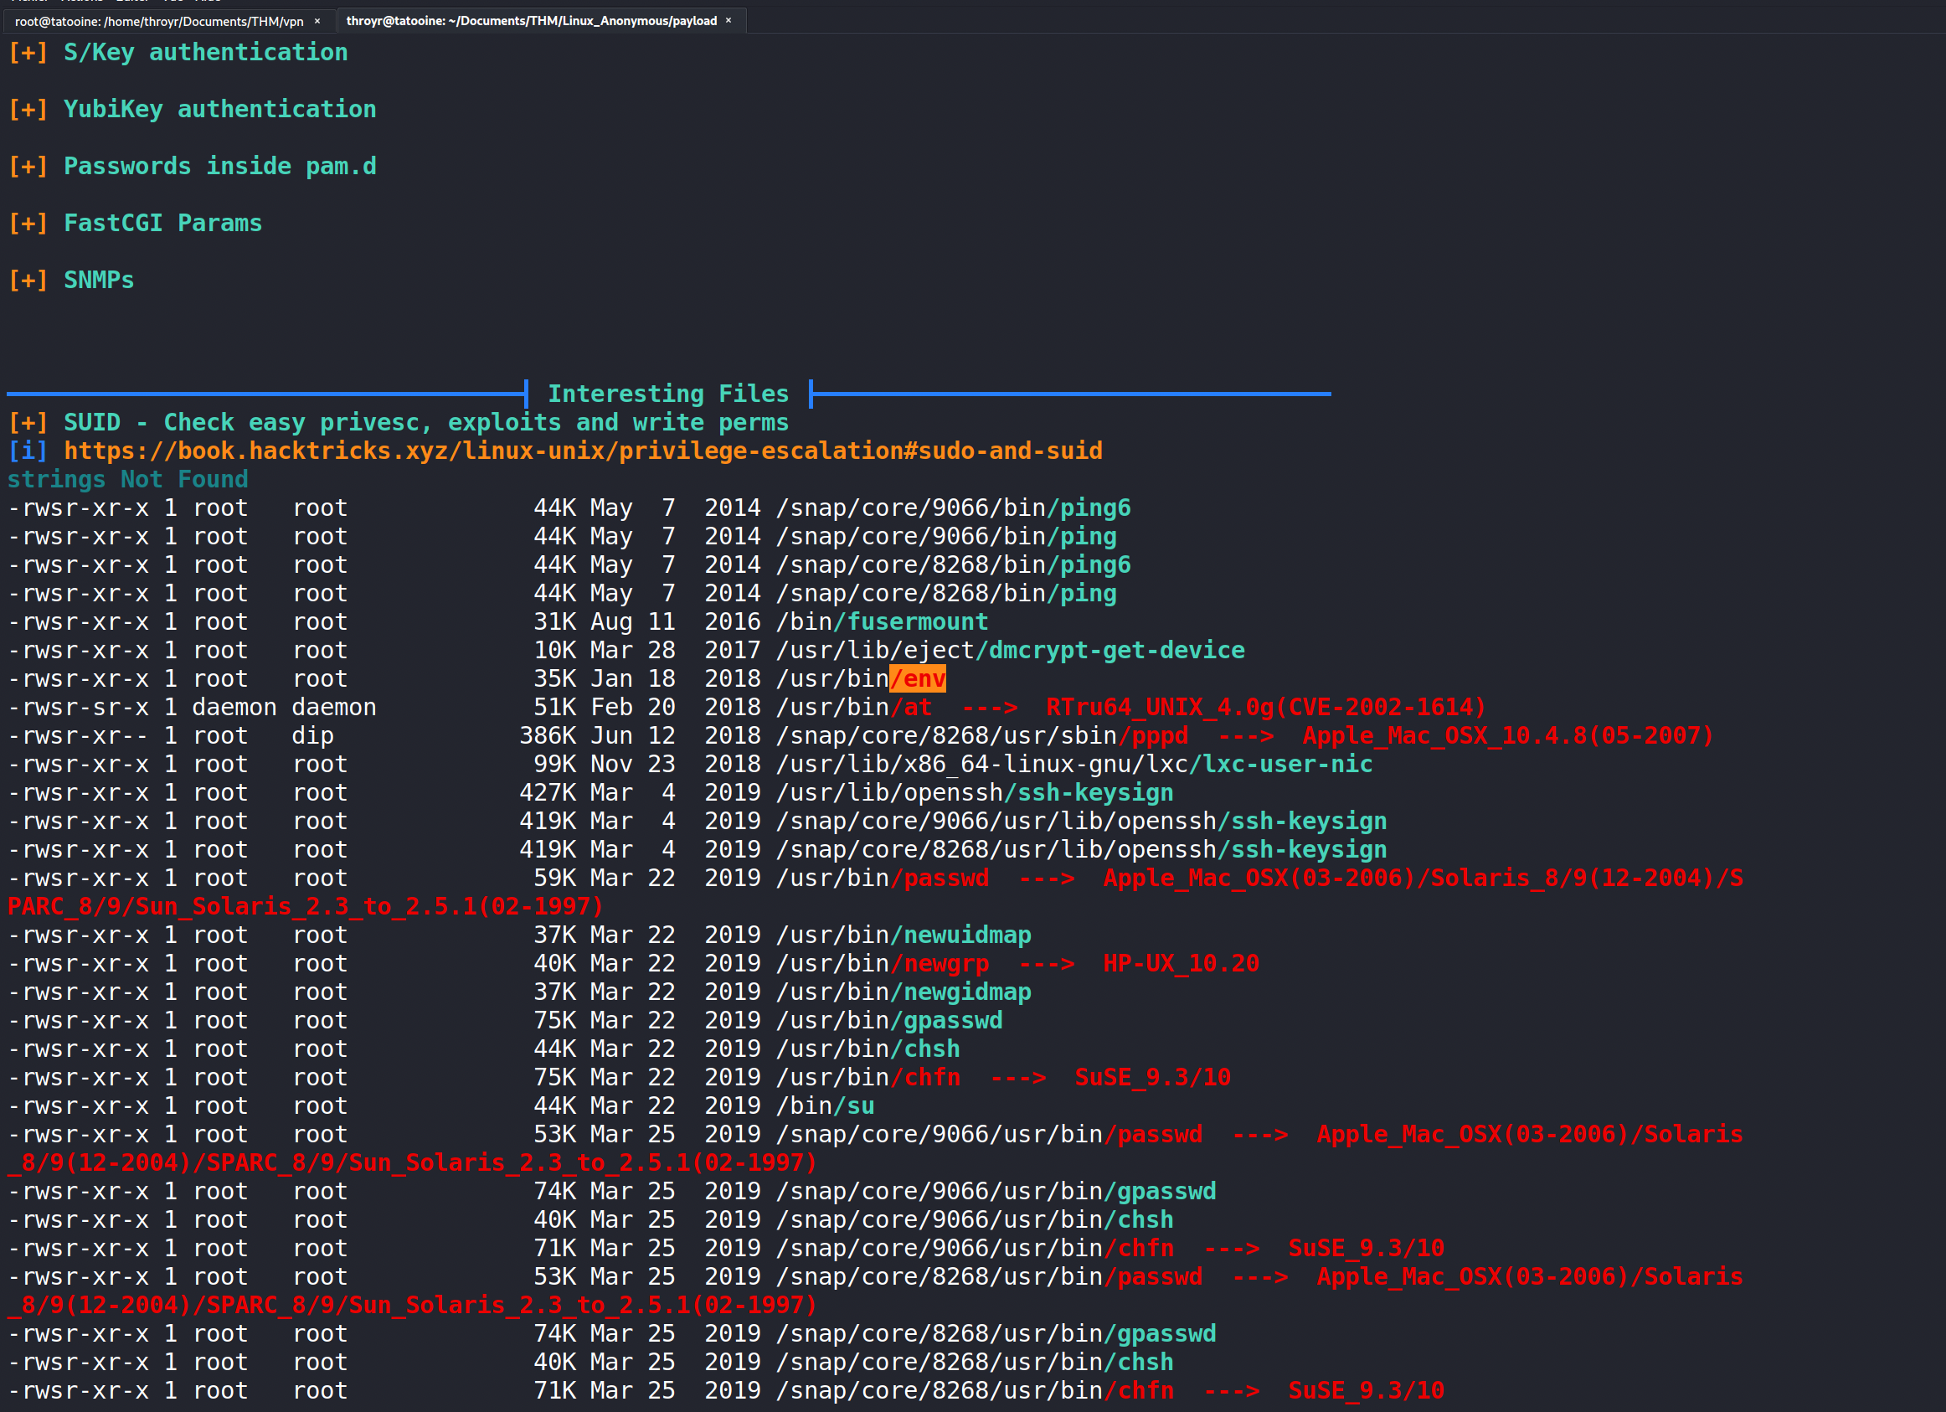This screenshot has height=1412, width=1946.
Task: Click the '10K Mar 28 2017' date entry
Action: pos(647,650)
